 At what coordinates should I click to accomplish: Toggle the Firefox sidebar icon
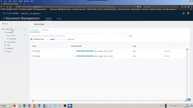pyautogui.click(x=185, y=7)
